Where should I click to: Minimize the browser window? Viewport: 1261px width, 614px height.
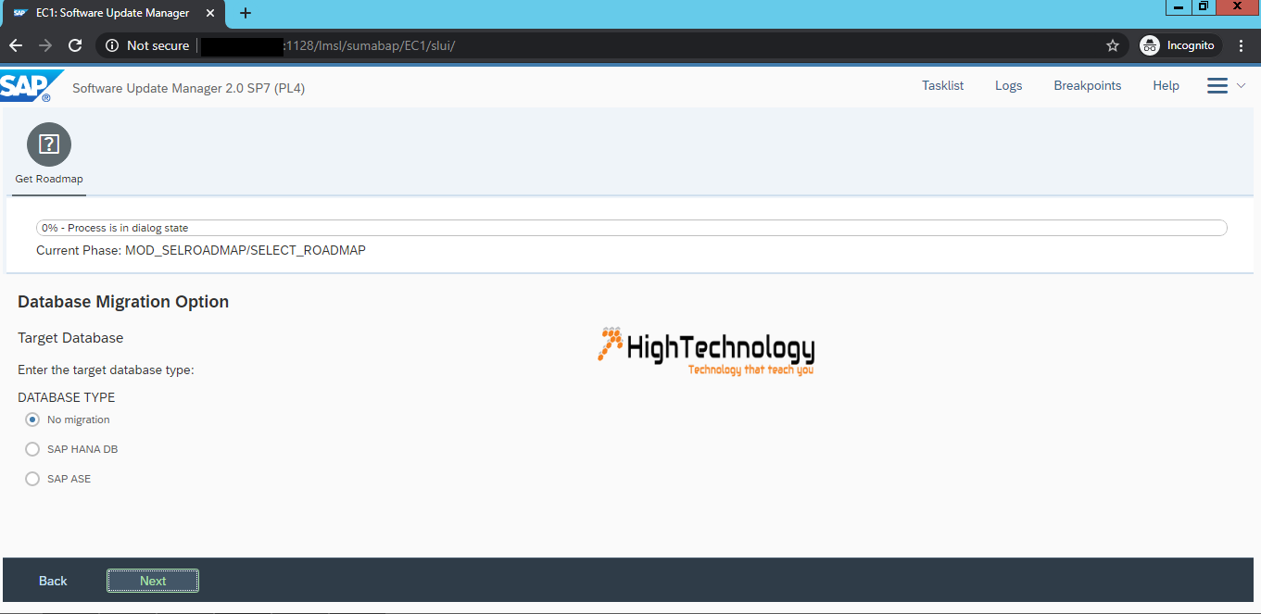(1178, 6)
